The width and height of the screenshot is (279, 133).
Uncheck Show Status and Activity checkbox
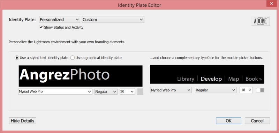click(41, 27)
